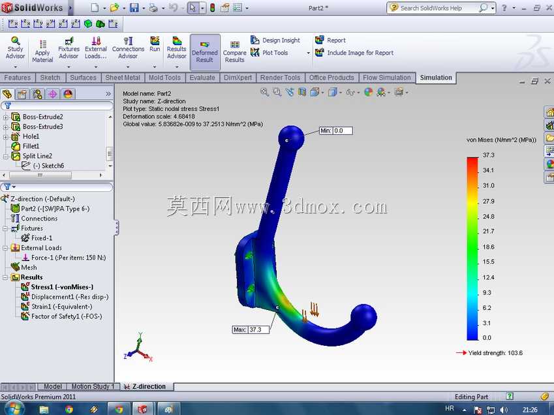
Task: Select the Mesh item
Action: [x=24, y=268]
